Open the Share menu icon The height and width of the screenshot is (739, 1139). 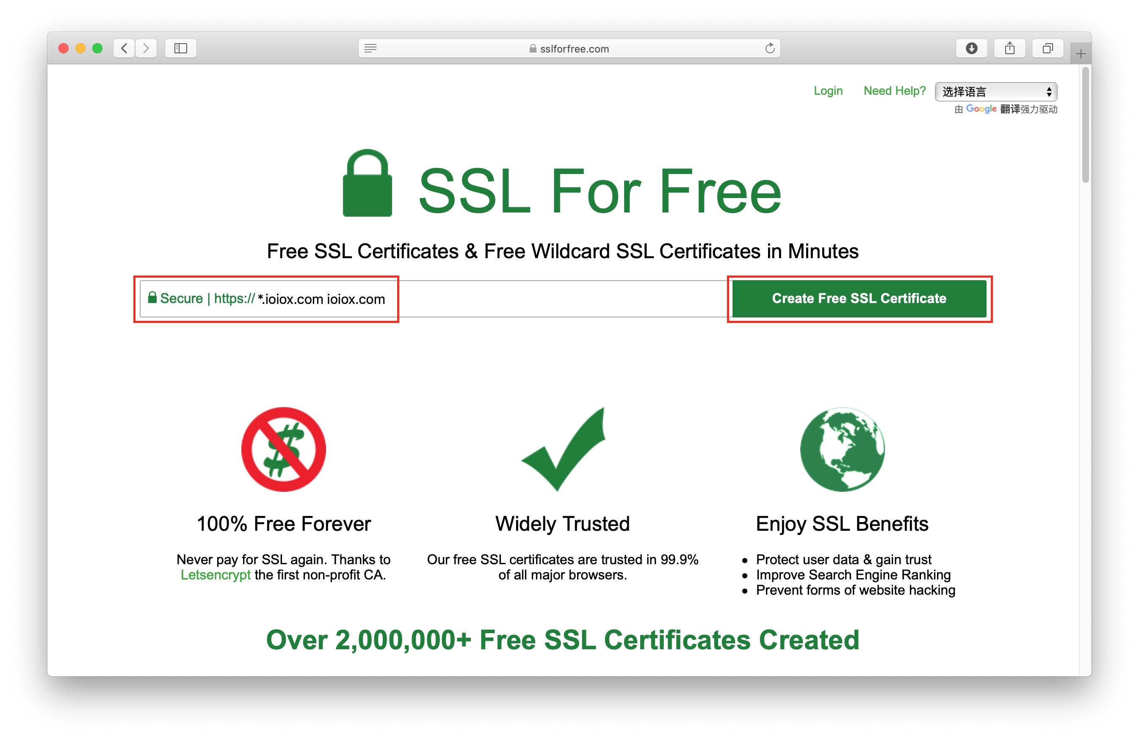click(x=1010, y=48)
